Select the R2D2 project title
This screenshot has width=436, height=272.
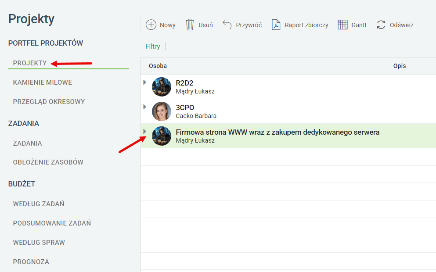(x=184, y=83)
